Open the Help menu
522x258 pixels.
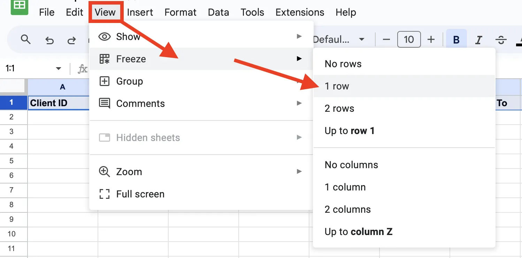tap(346, 12)
